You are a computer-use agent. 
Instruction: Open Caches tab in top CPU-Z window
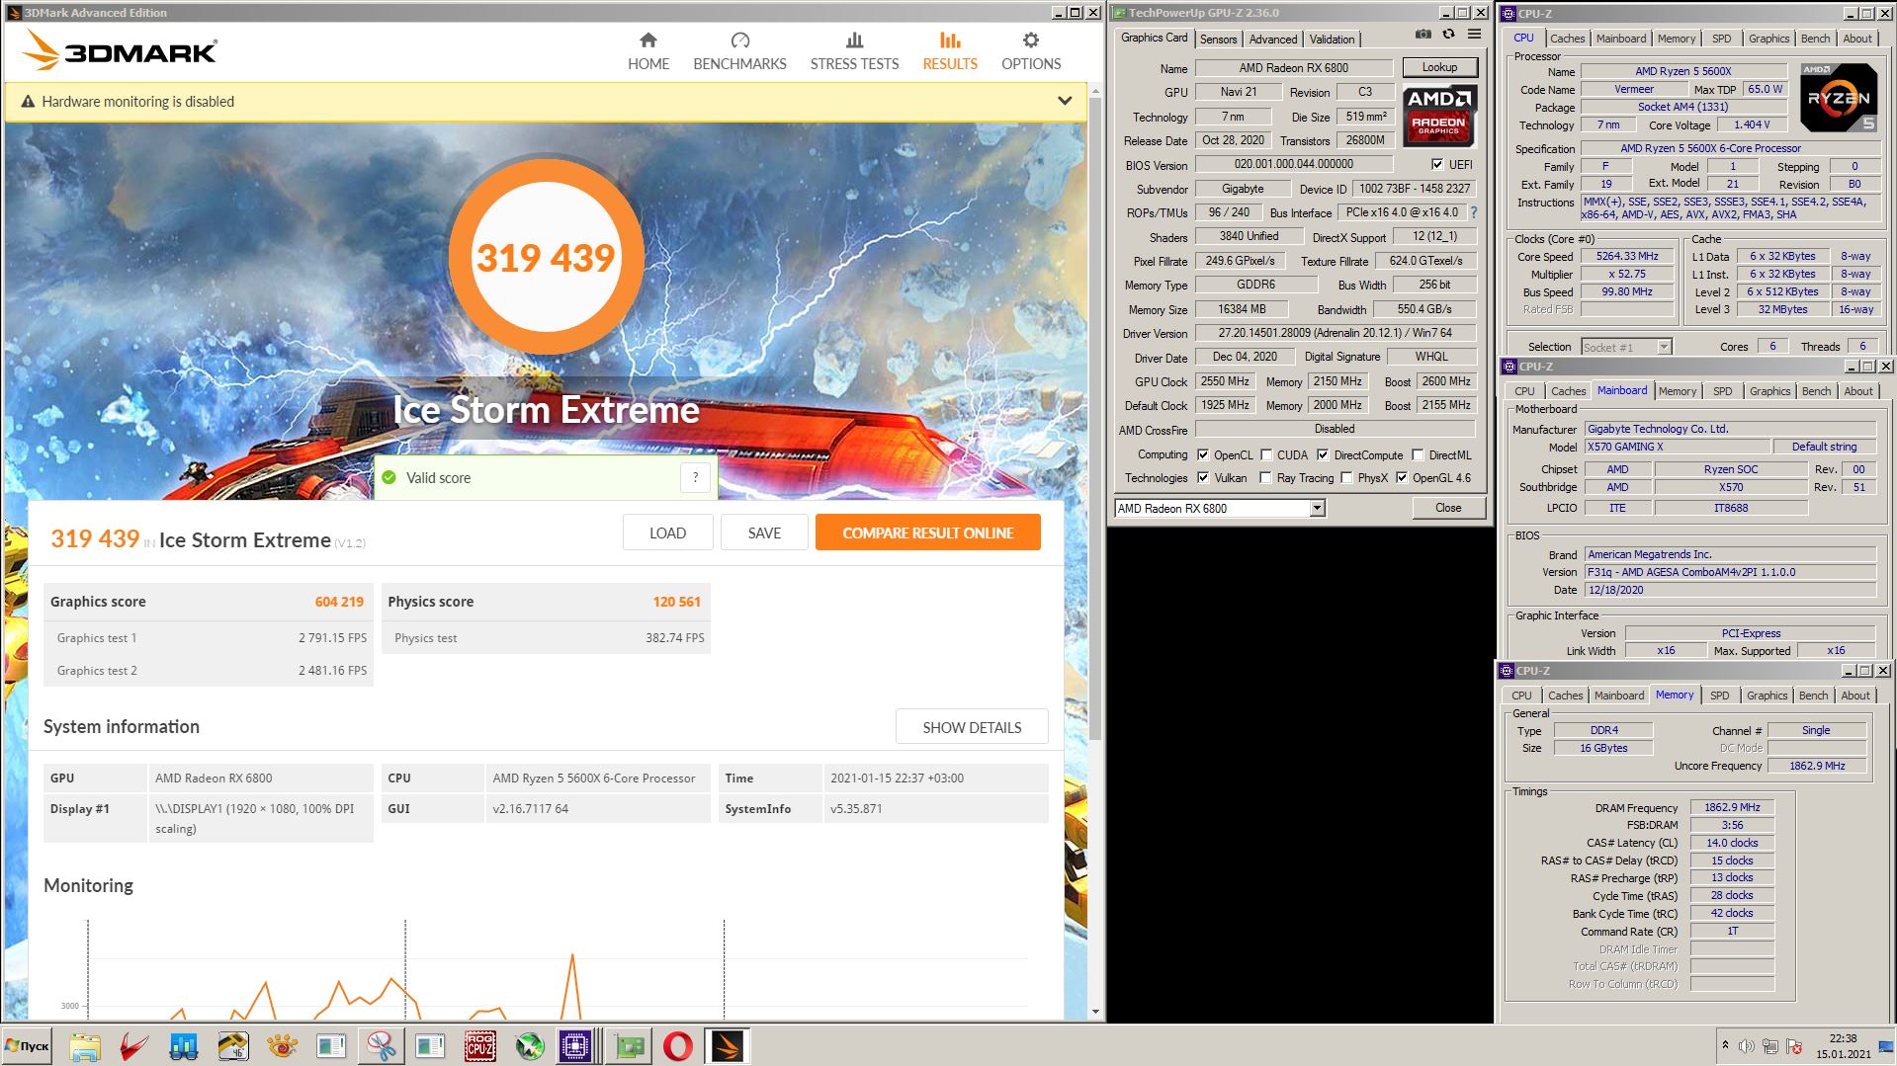pos(1567,39)
